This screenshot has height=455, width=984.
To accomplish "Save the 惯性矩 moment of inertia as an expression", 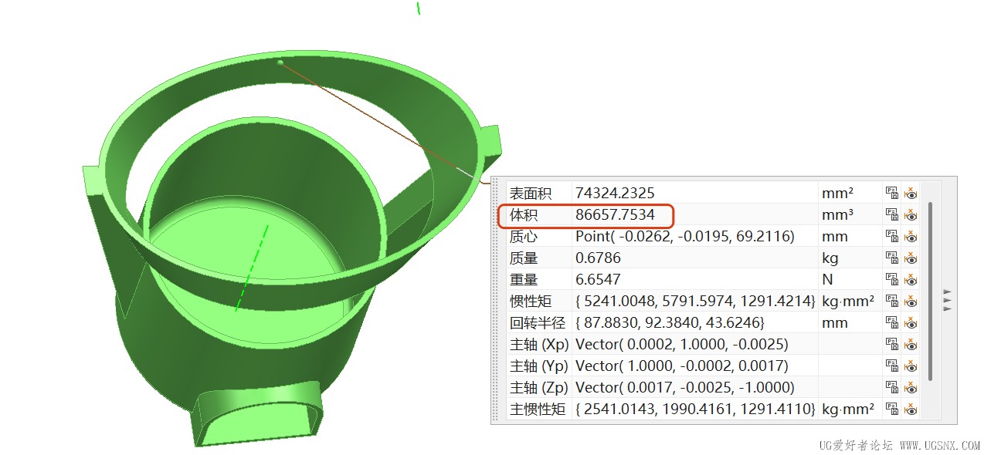I will [891, 301].
